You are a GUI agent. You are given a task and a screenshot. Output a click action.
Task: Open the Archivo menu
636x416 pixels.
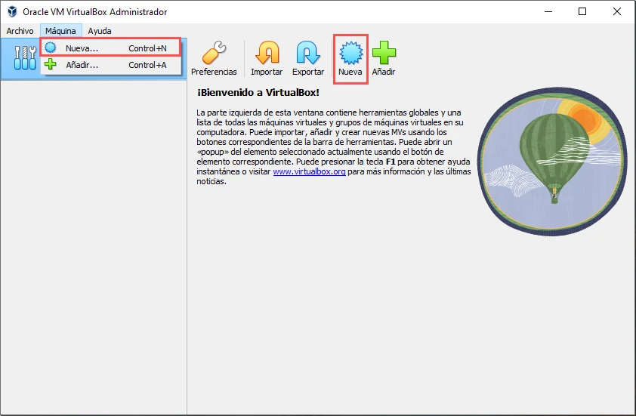20,31
